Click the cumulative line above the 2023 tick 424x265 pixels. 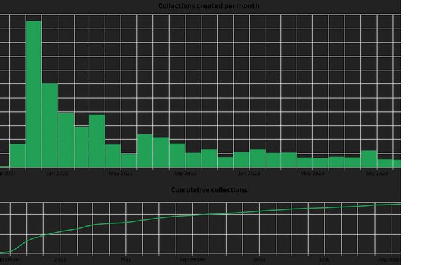point(259,211)
